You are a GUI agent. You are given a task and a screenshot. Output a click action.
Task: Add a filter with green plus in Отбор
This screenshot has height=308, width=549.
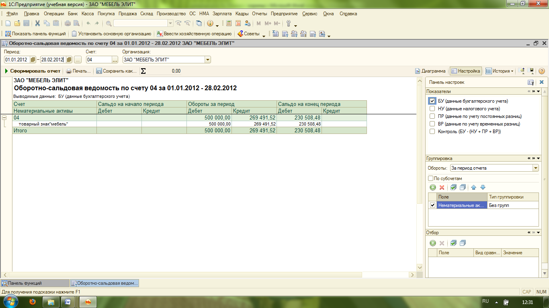click(x=433, y=243)
